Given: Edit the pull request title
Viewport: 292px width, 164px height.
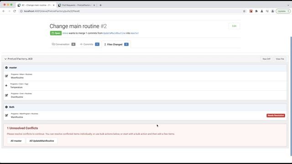Looking at the screenshot, I should (234, 26).
